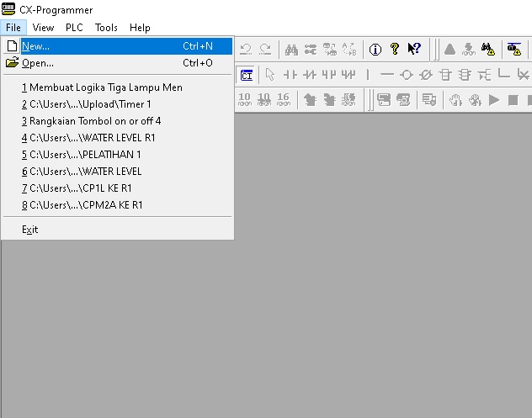
Task: Open the PLC menu
Action: (x=74, y=28)
